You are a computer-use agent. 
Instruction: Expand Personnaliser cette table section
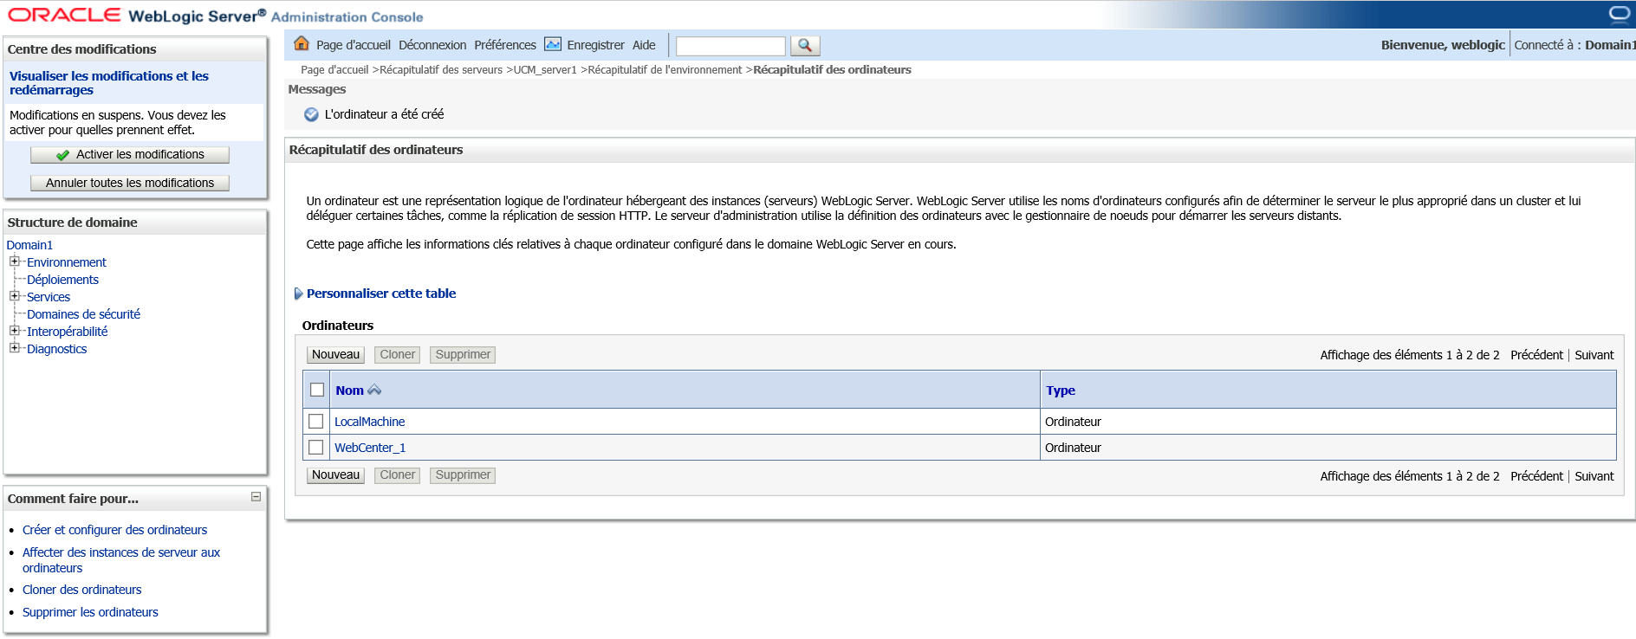[x=299, y=294]
